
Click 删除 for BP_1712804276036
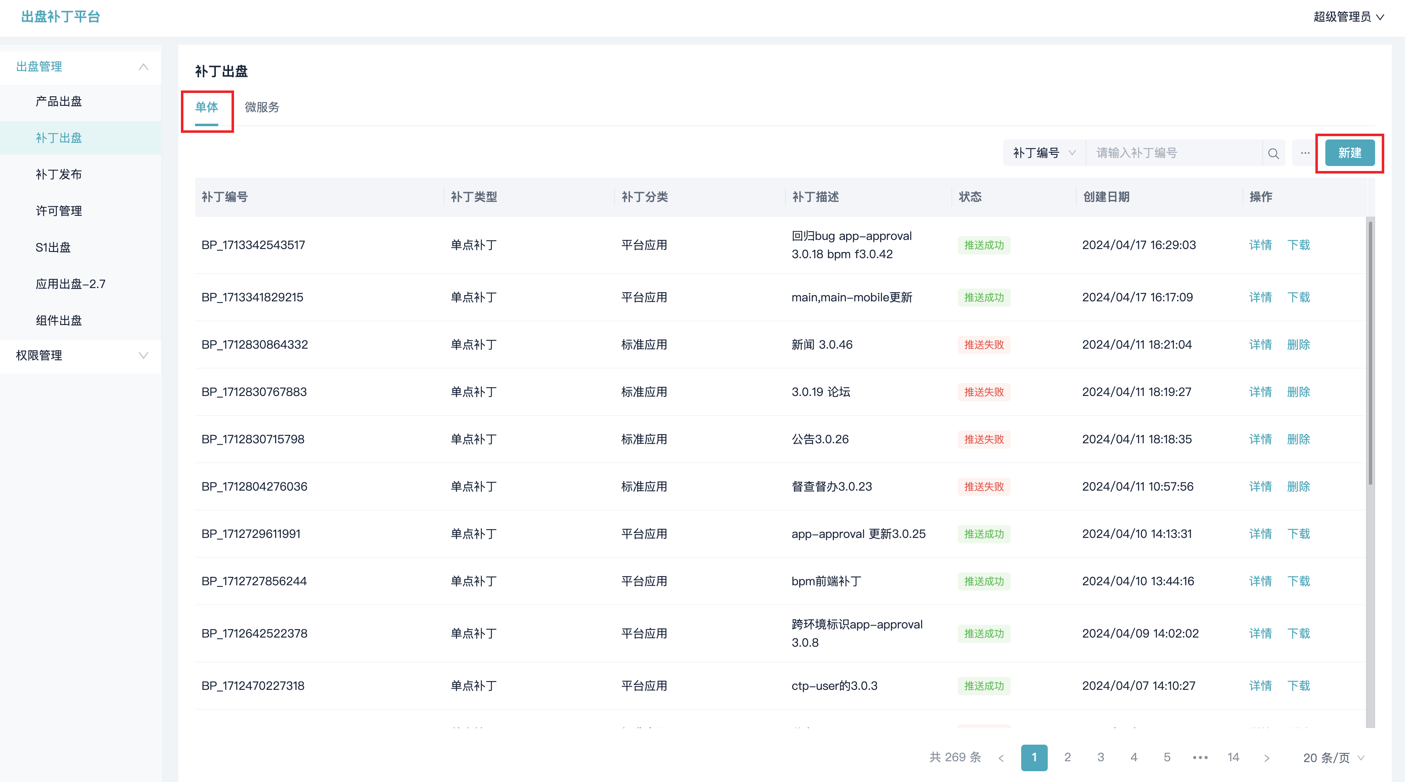tap(1299, 487)
